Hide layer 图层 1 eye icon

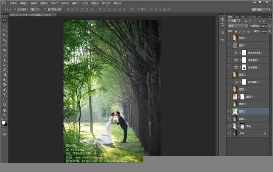pos(229,119)
